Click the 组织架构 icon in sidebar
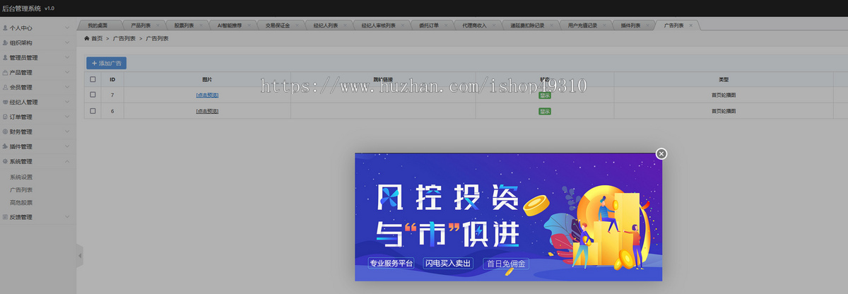The height and width of the screenshot is (294, 848). (x=5, y=42)
